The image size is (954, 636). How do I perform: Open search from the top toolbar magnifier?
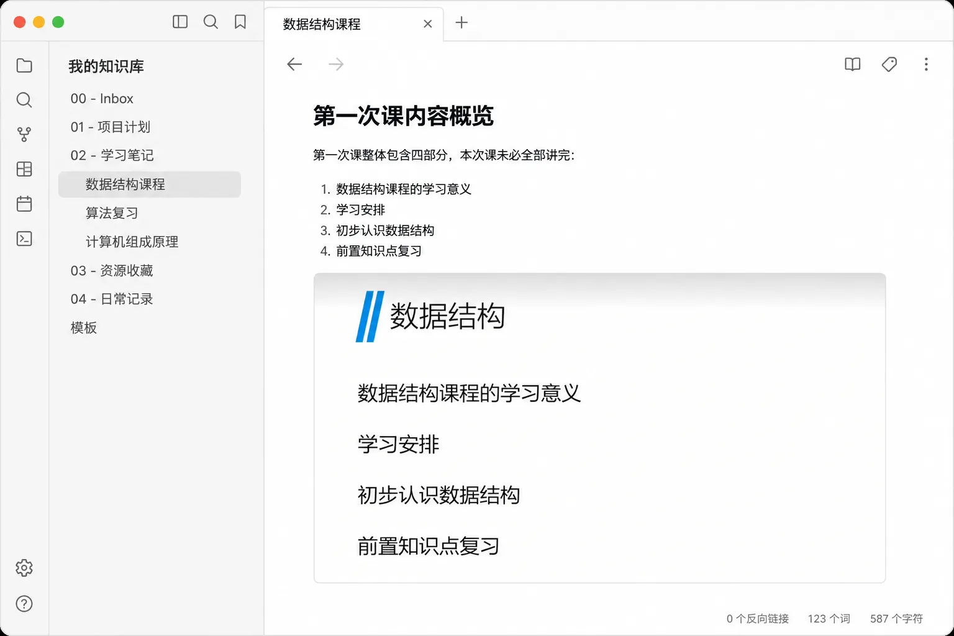pyautogui.click(x=211, y=22)
